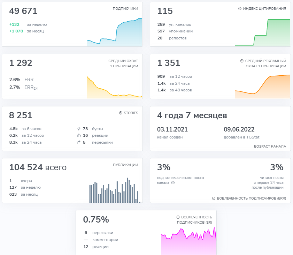Click the orange ad reach chart
The image size is (293, 255).
263,87
